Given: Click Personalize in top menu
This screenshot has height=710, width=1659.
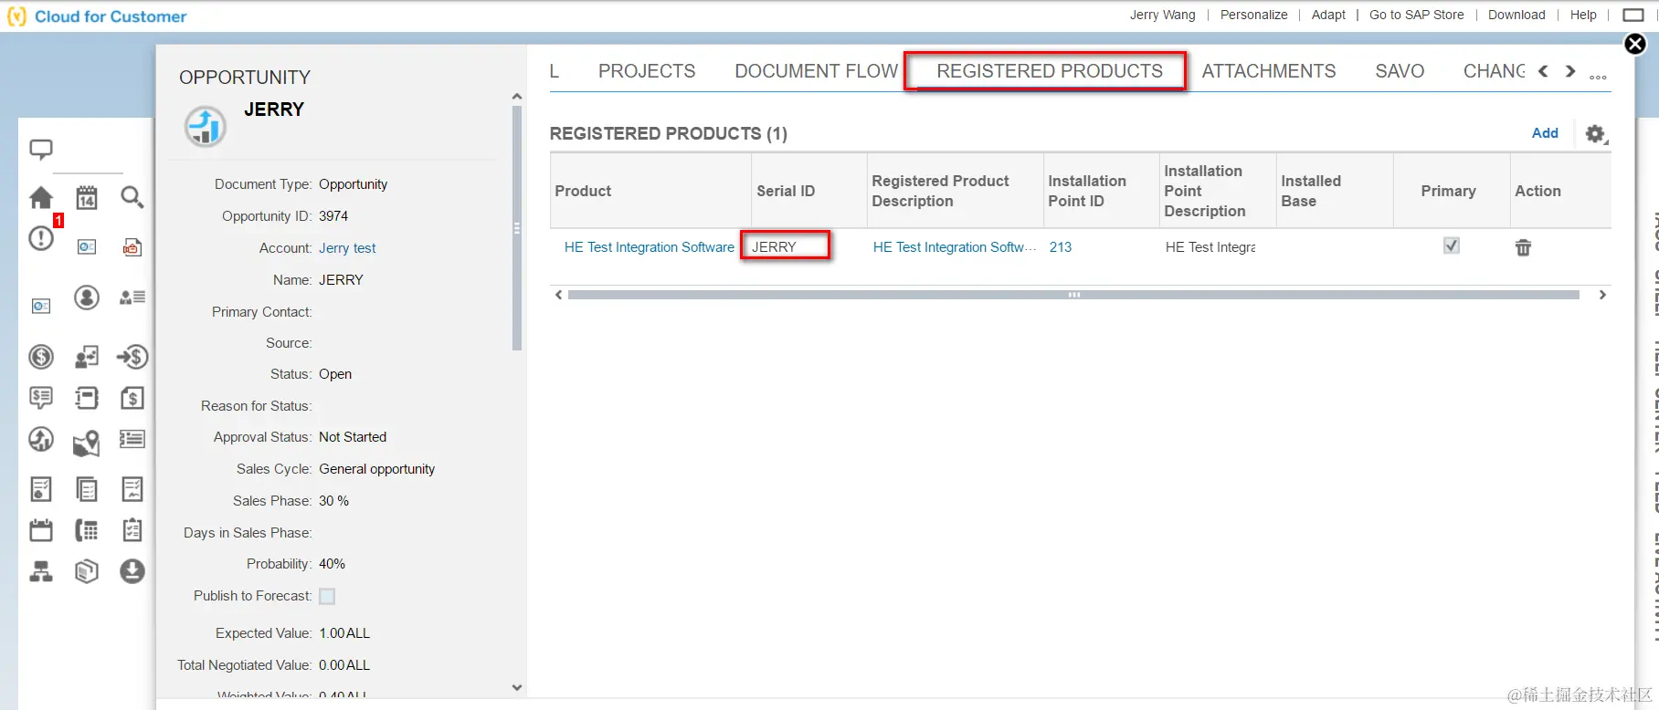Looking at the screenshot, I should [1253, 15].
